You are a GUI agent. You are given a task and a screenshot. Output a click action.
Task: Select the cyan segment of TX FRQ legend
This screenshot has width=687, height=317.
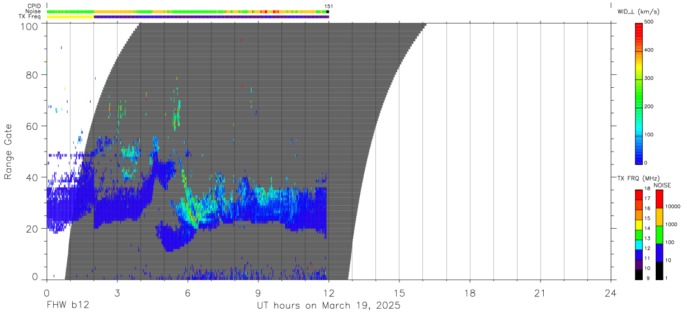639,245
